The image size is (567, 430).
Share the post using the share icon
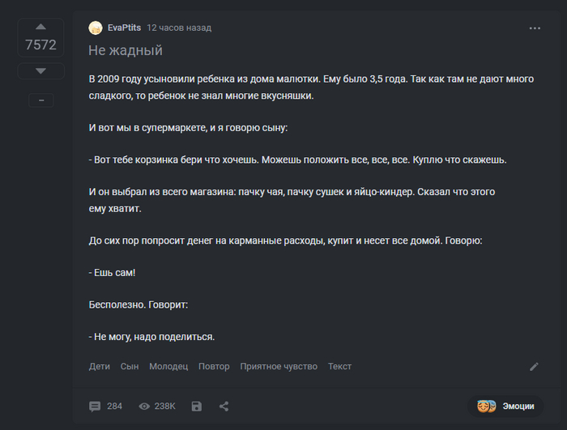tap(224, 406)
